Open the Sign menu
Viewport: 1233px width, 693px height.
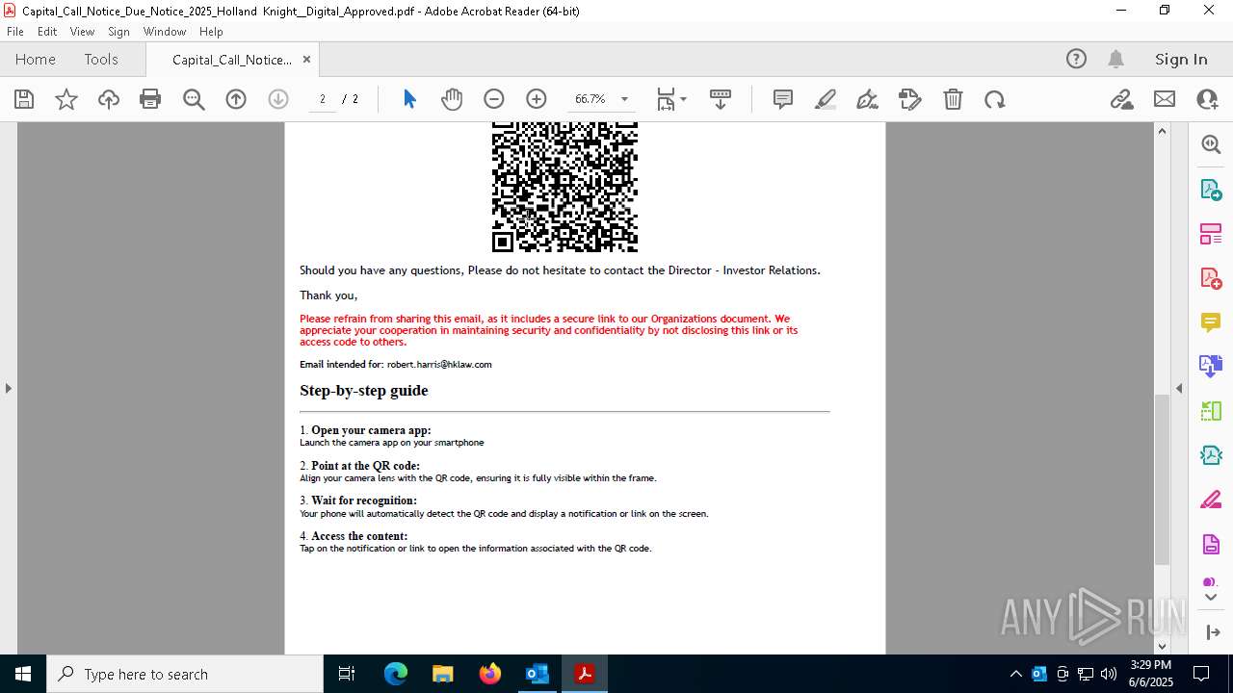coord(118,31)
